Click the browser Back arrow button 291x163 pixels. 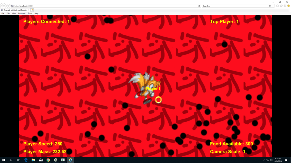pos(3,6)
